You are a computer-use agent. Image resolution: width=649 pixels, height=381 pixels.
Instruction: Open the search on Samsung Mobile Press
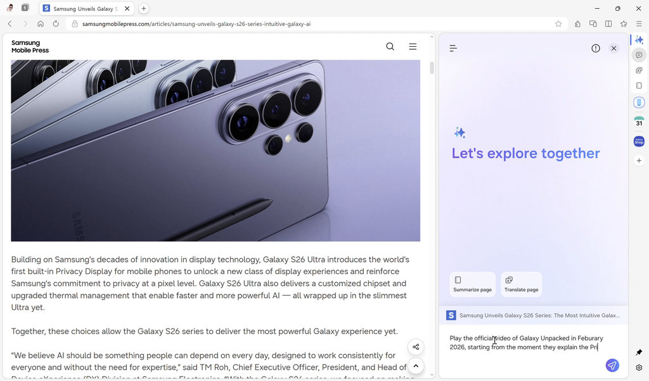[x=390, y=46]
